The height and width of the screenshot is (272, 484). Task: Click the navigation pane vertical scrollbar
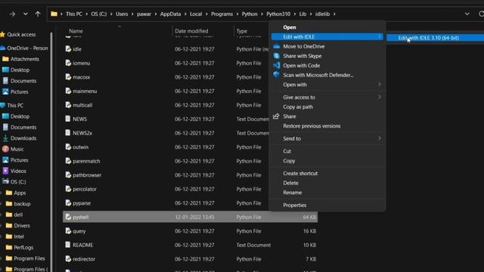(51, 151)
